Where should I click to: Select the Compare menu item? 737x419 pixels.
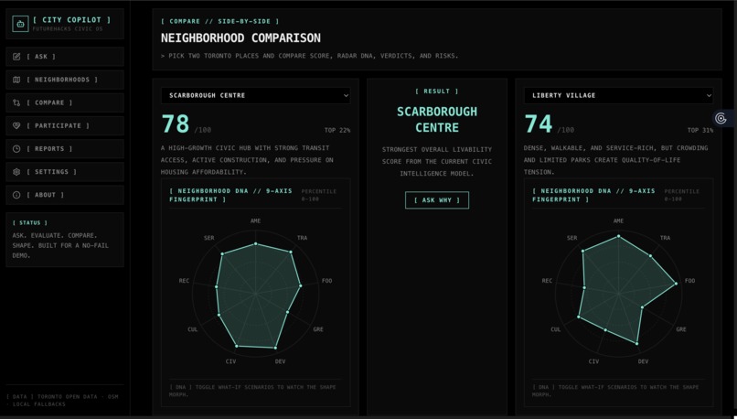(x=65, y=102)
